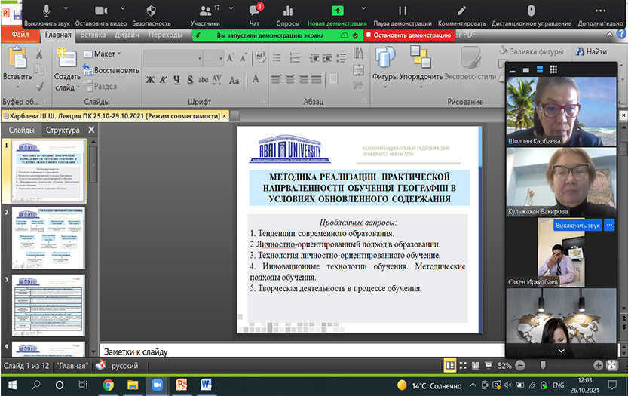Switch video panel to grid view
The image size is (628, 396).
pos(553,69)
